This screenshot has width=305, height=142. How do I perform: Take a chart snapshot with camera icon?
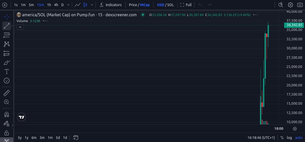(x=300, y=5)
